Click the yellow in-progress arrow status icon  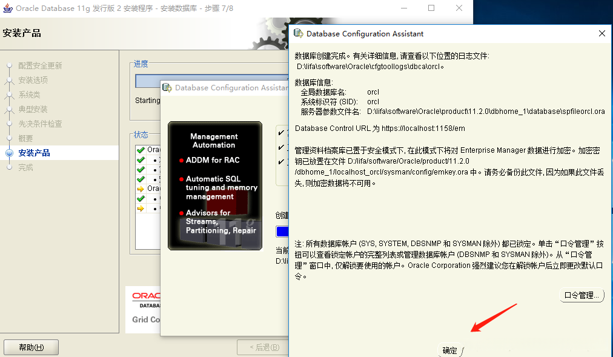[x=141, y=189]
